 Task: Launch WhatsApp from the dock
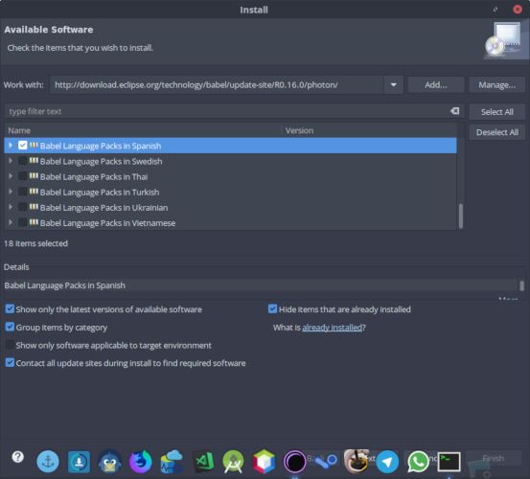[418, 462]
